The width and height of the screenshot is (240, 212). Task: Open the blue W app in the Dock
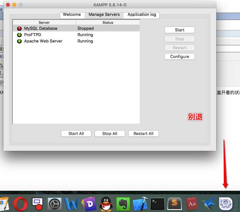(71, 204)
